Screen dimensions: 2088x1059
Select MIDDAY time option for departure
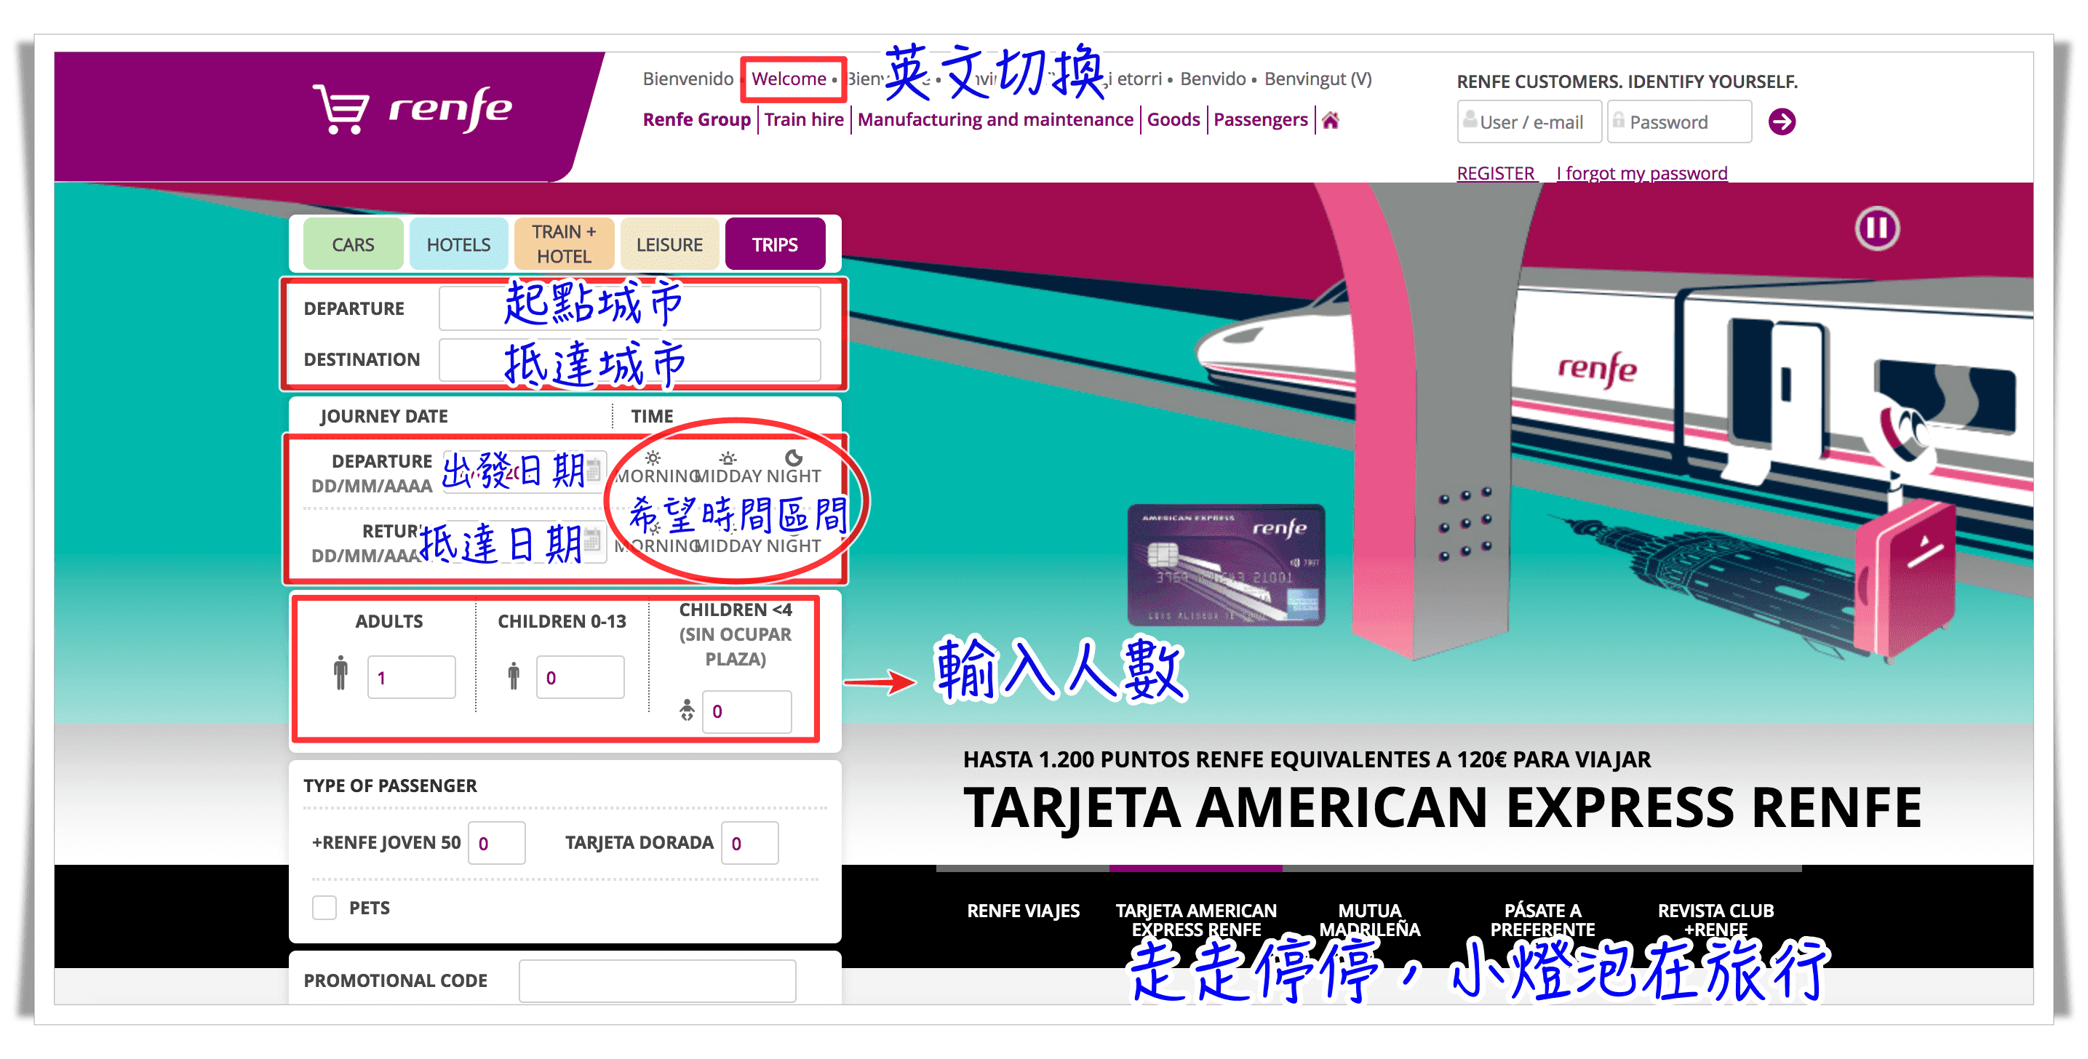coord(722,470)
